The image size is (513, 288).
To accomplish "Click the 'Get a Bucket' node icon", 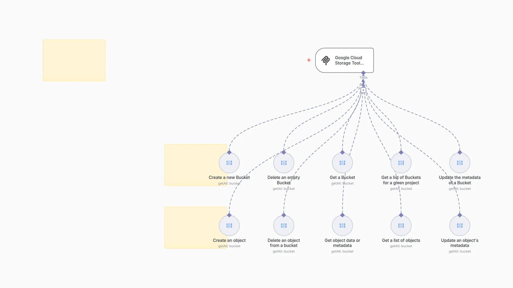I will pyautogui.click(x=342, y=163).
